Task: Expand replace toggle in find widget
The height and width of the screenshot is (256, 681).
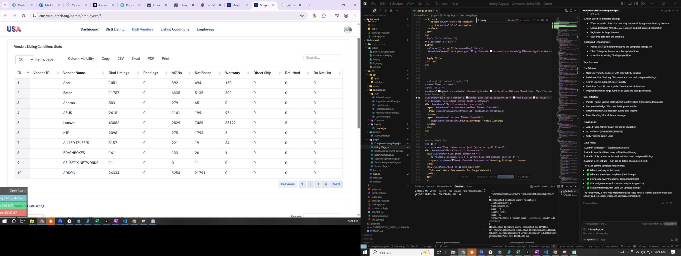Action: click(478, 20)
